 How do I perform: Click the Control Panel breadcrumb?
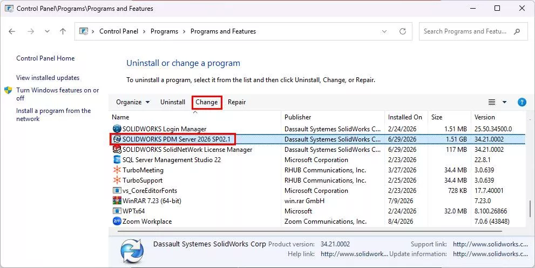click(x=119, y=31)
